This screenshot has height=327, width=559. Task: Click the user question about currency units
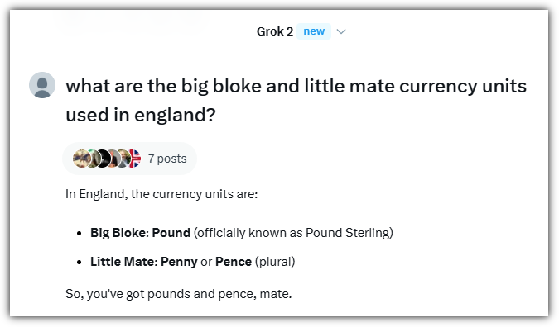coord(296,101)
